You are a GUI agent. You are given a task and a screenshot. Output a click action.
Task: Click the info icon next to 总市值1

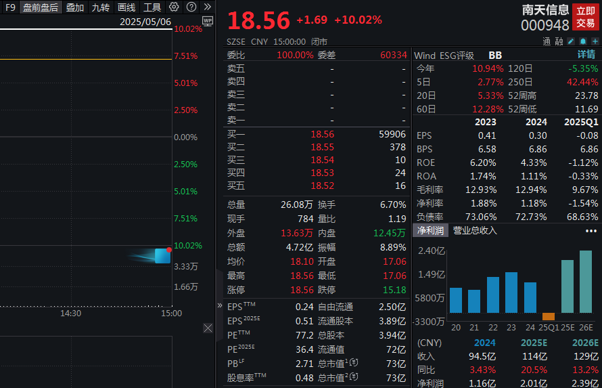(354, 362)
